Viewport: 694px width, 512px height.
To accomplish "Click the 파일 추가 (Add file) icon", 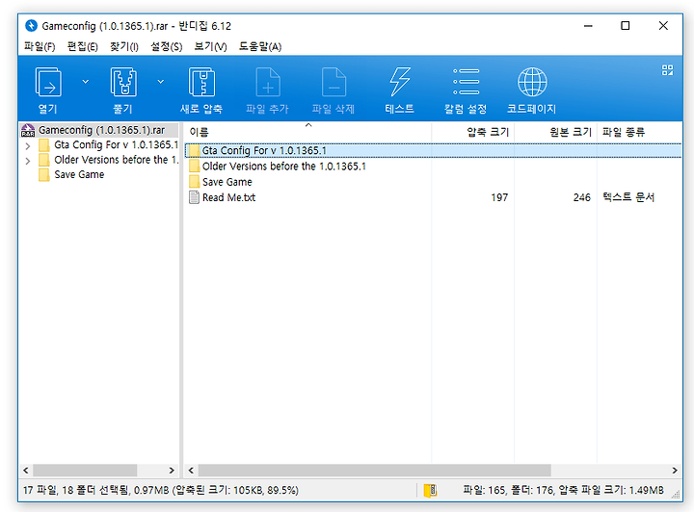I will [268, 82].
